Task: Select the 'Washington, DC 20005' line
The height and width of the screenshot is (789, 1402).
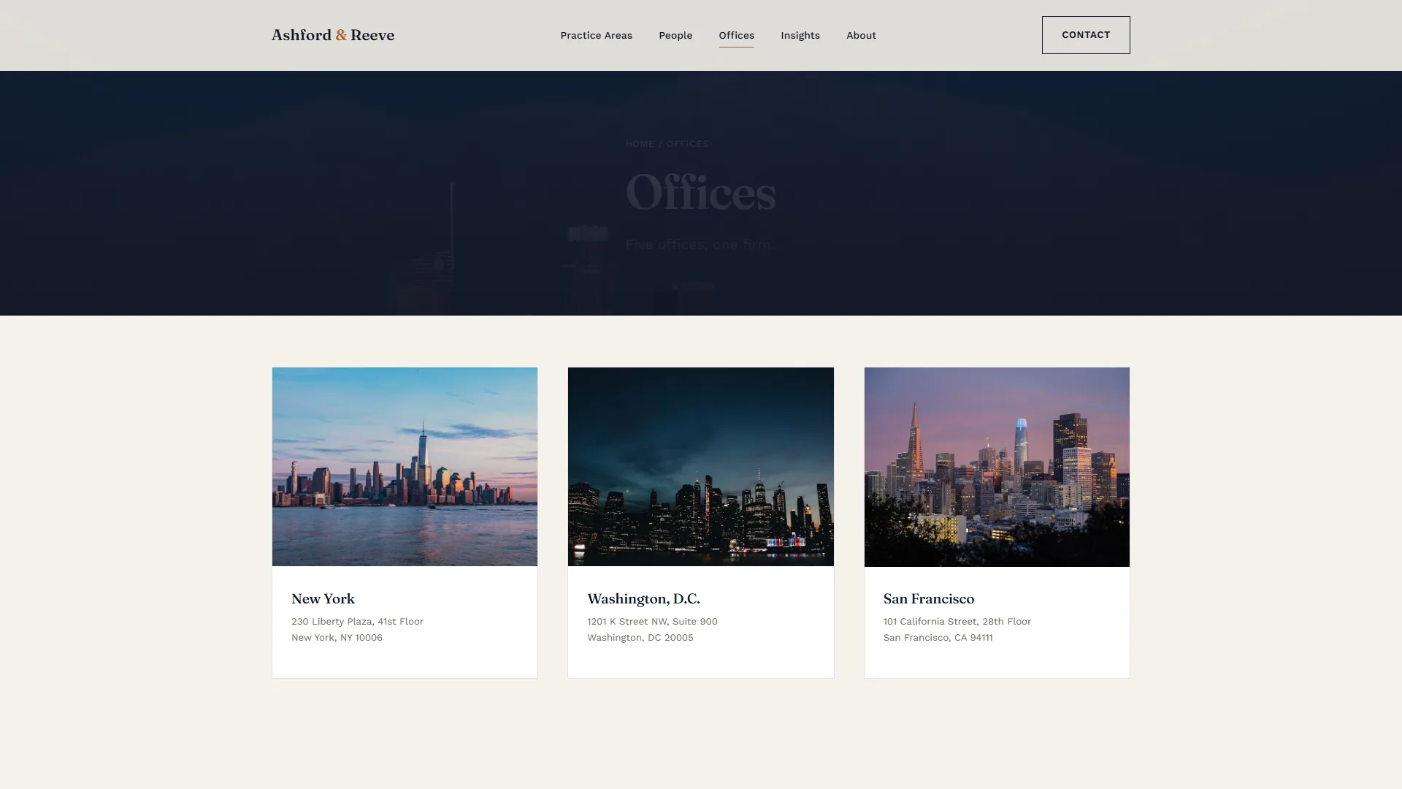Action: 640,638
